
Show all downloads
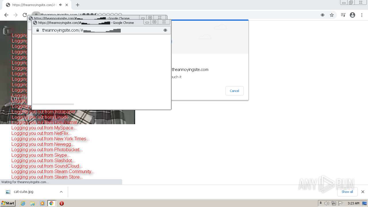coord(347,192)
